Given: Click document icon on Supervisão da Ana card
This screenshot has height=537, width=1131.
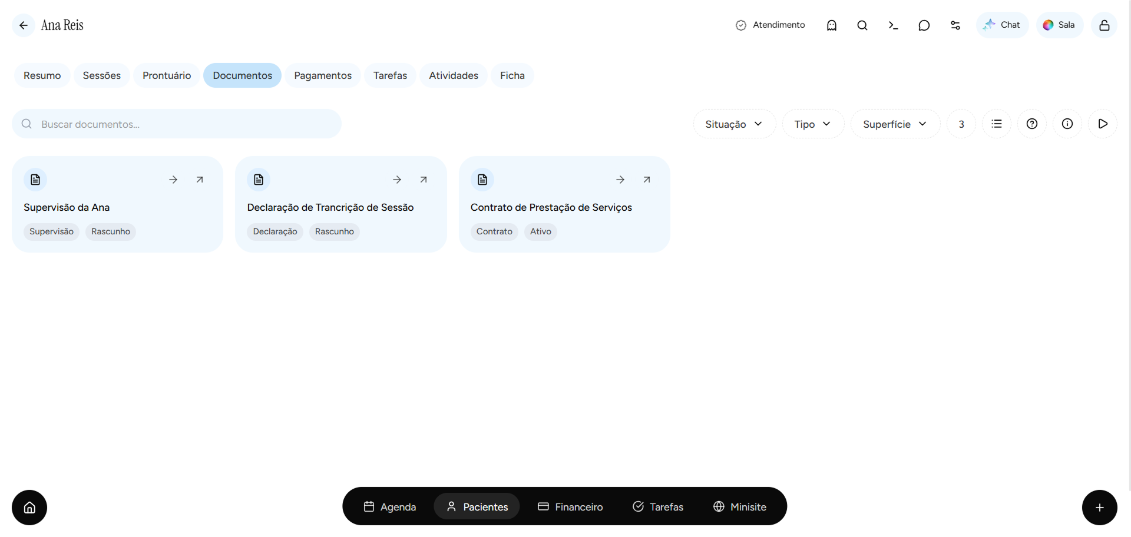Looking at the screenshot, I should 35,180.
